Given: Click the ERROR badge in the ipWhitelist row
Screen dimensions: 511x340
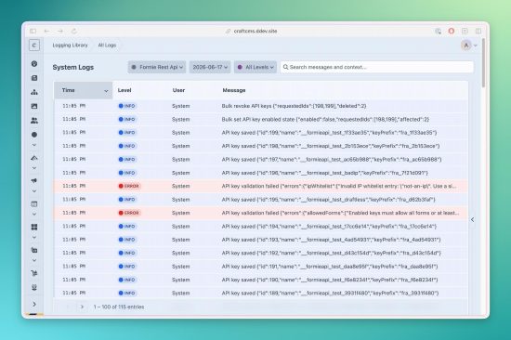Looking at the screenshot, I should [x=129, y=186].
